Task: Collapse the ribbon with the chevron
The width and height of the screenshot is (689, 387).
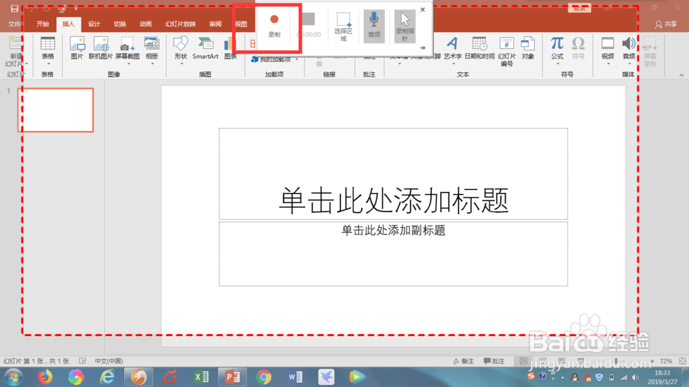Action: pyautogui.click(x=681, y=75)
